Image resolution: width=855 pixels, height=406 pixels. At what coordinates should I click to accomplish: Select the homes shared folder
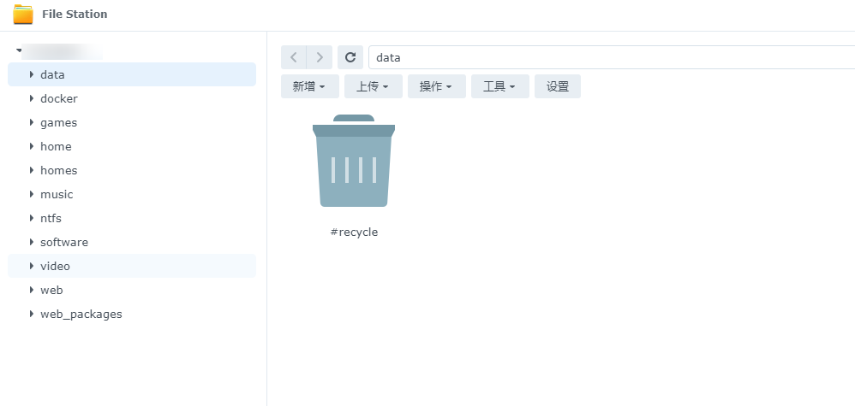pyautogui.click(x=132, y=170)
